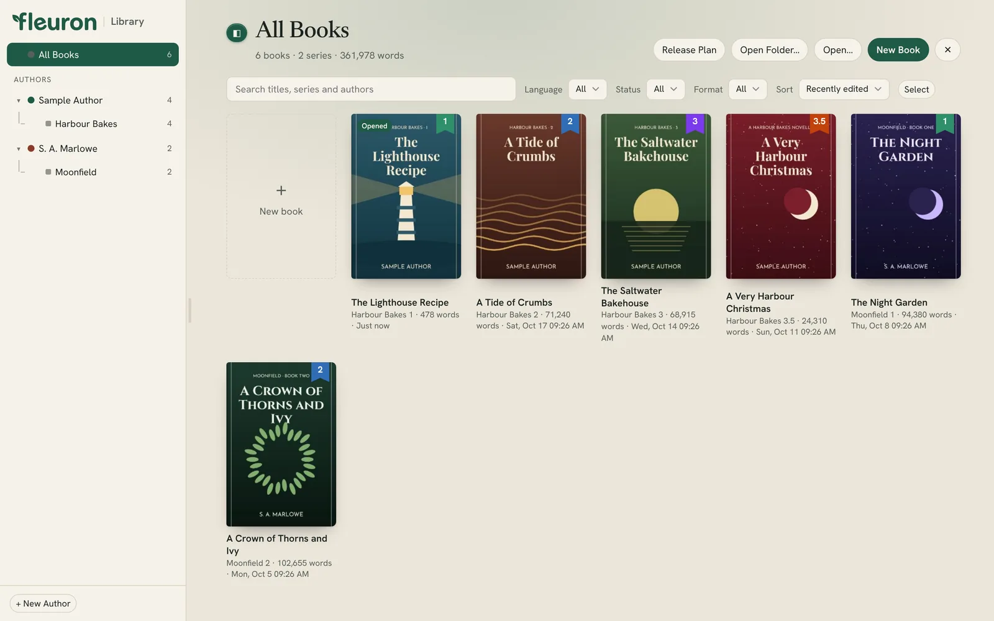Click the red dot next to S. A. Marlowe
The height and width of the screenshot is (621, 994).
click(x=31, y=148)
